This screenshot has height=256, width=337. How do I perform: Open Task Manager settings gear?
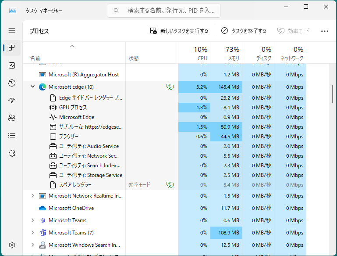point(12,245)
